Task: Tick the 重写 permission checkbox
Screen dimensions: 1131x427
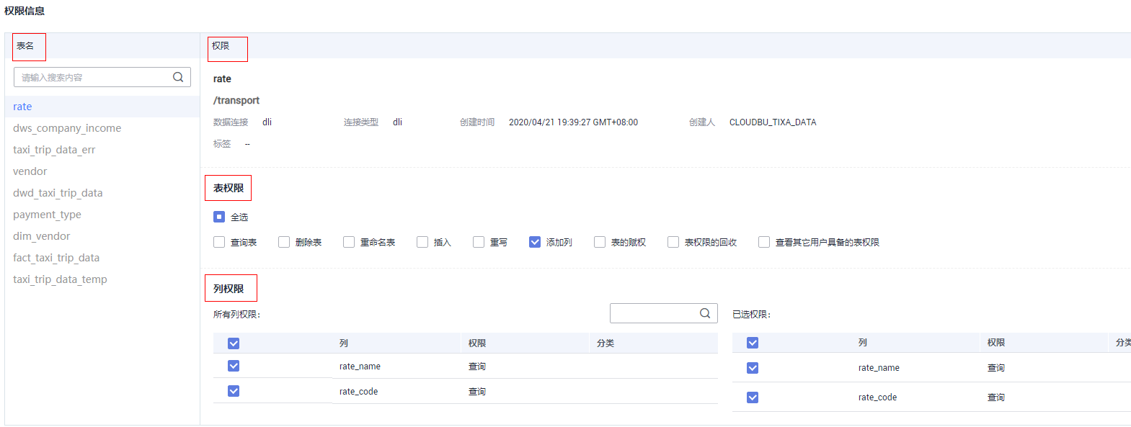Action: pyautogui.click(x=479, y=242)
